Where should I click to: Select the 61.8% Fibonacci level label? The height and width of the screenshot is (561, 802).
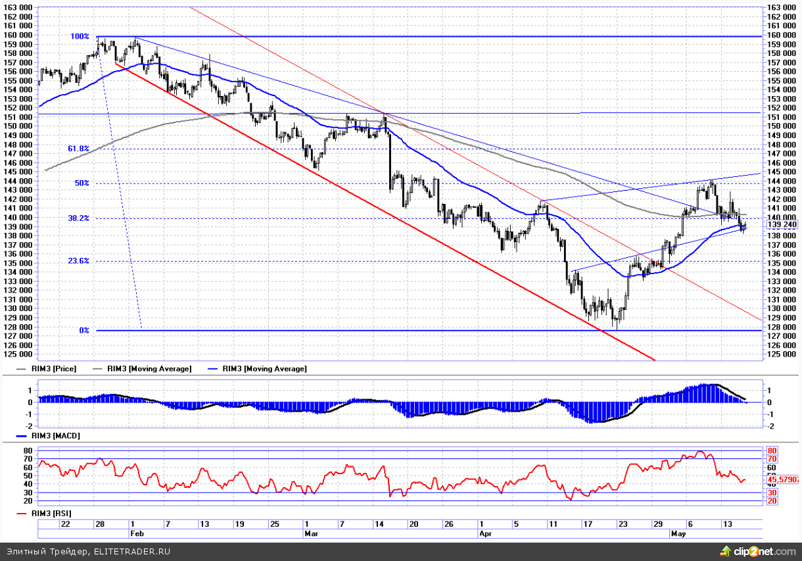pyautogui.click(x=78, y=149)
